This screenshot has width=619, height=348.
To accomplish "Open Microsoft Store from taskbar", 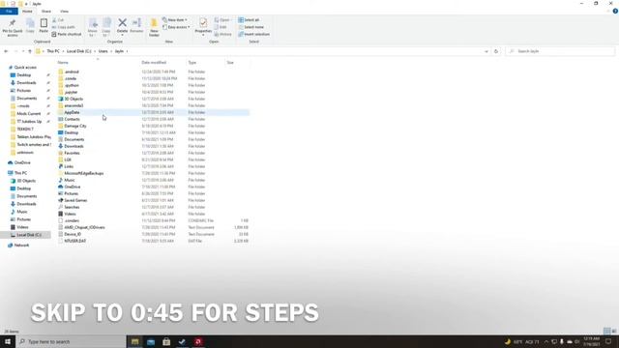I will pyautogui.click(x=166, y=341).
